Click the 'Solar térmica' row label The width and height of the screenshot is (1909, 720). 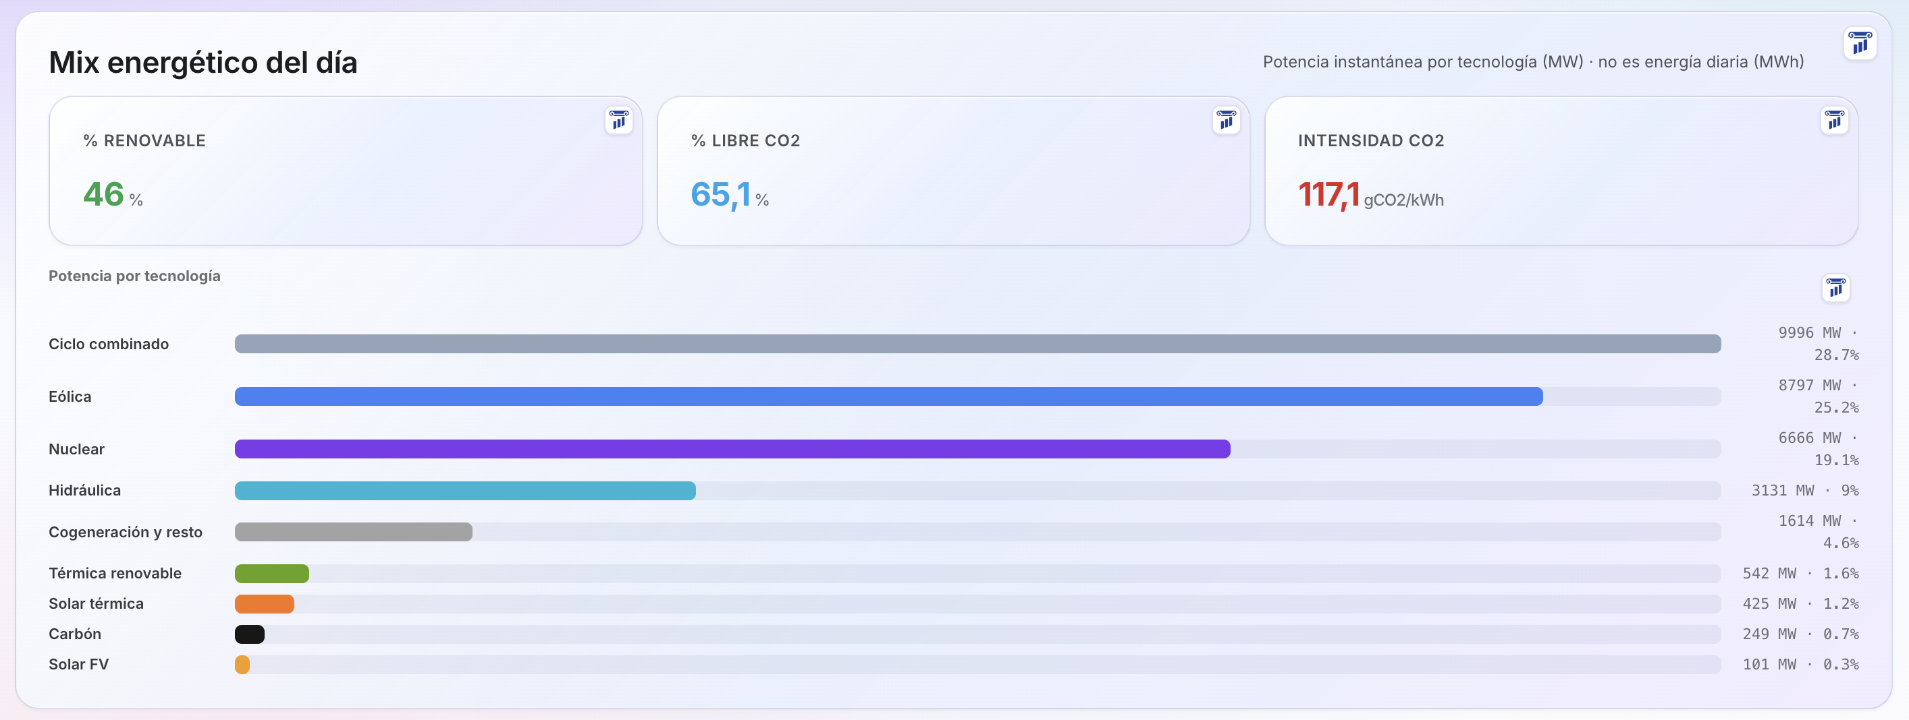(x=97, y=604)
